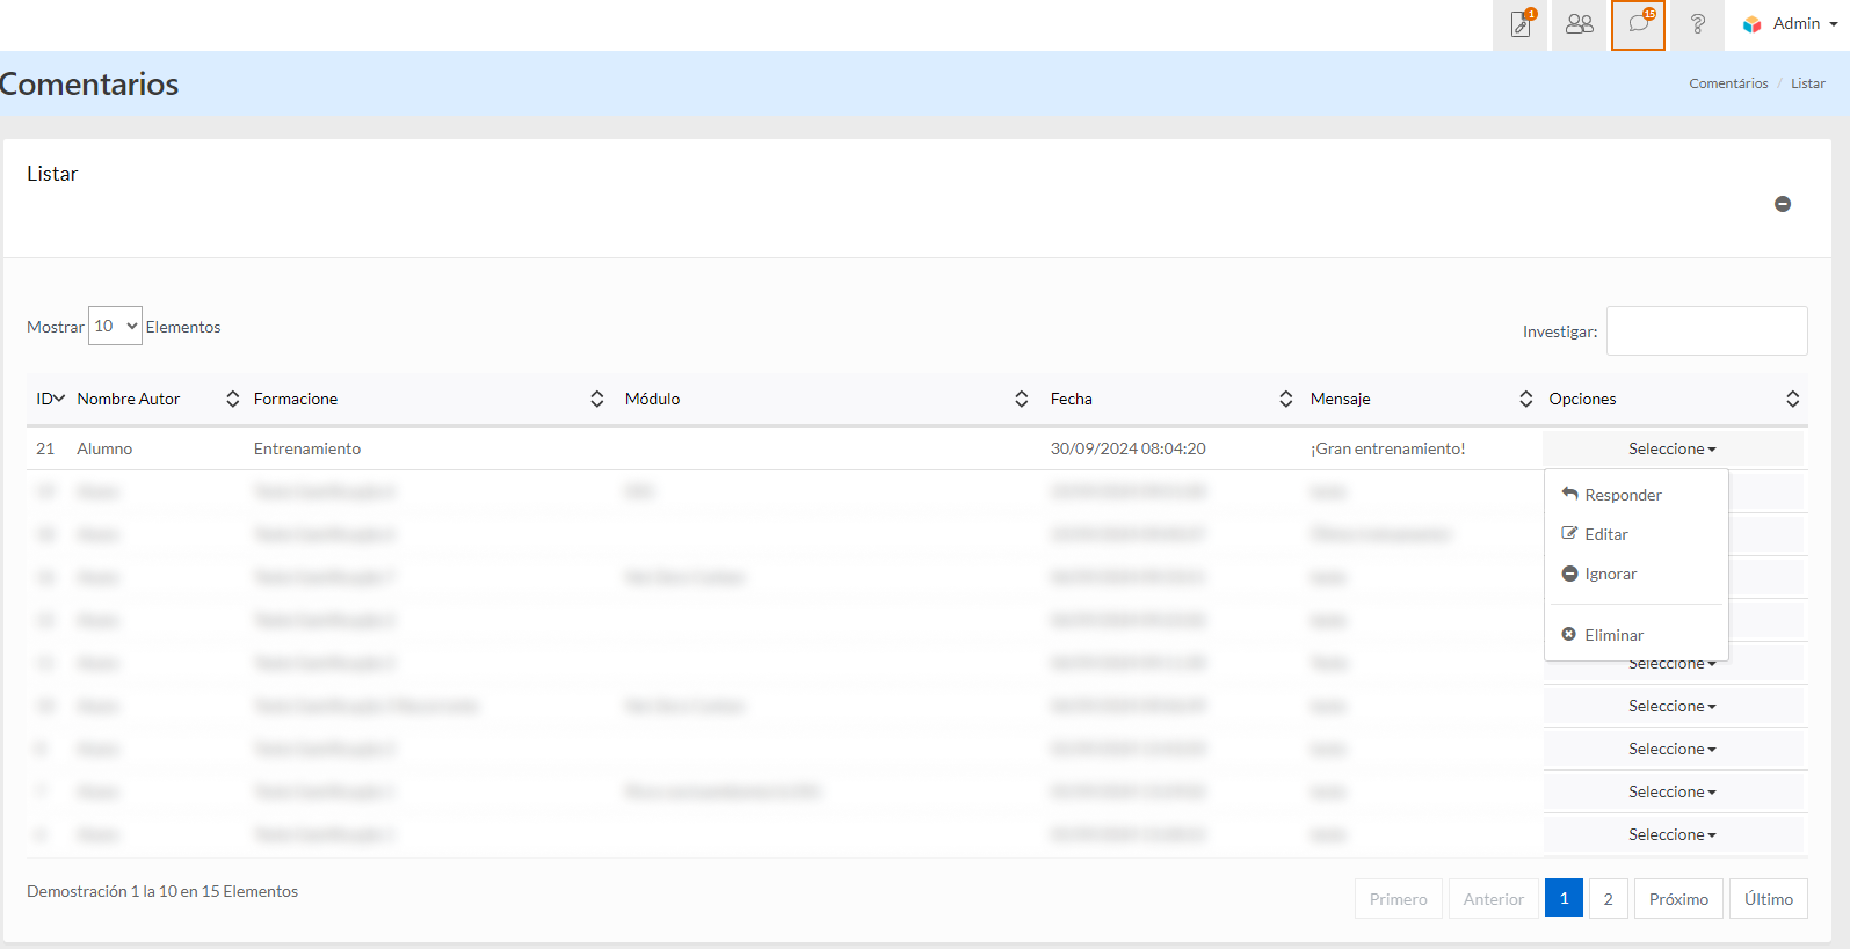1850x949 pixels.
Task: Sort by the Módulo column arrows
Action: coord(1021,399)
